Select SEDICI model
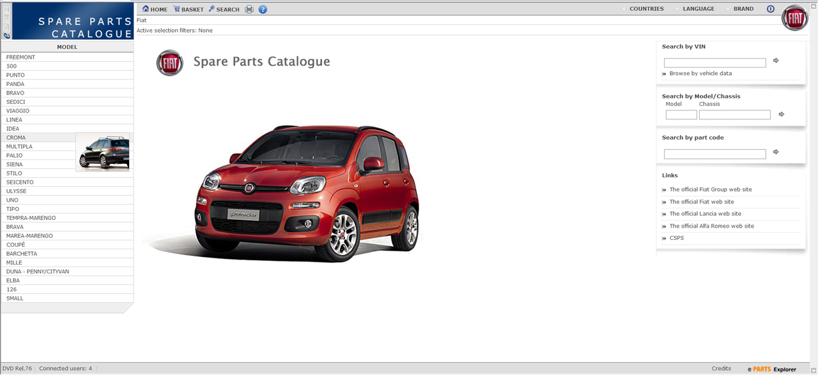 [x=67, y=102]
